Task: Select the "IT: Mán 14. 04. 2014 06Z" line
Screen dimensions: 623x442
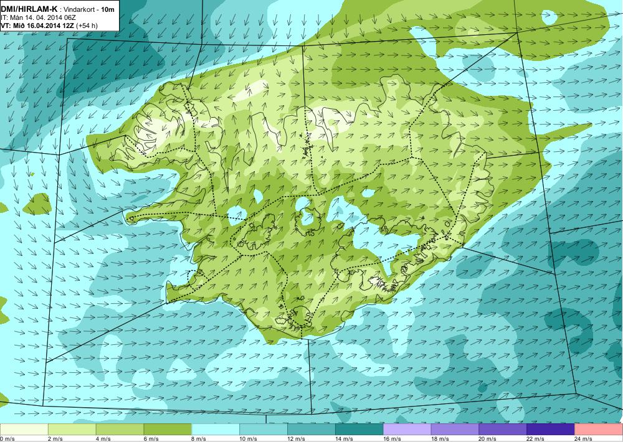Action: 39,17
